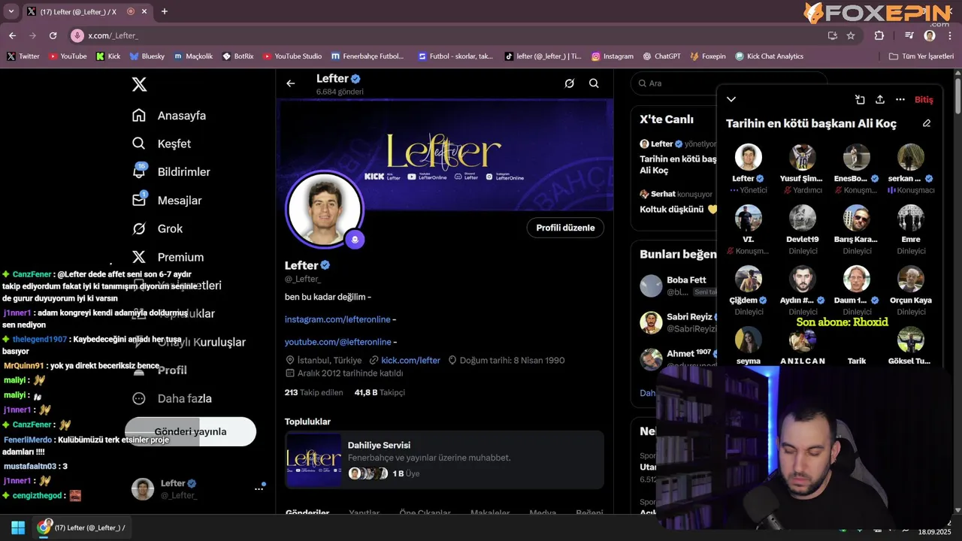Open Chrome extensions puzzle icon
Screen dimensions: 962x541
879,35
